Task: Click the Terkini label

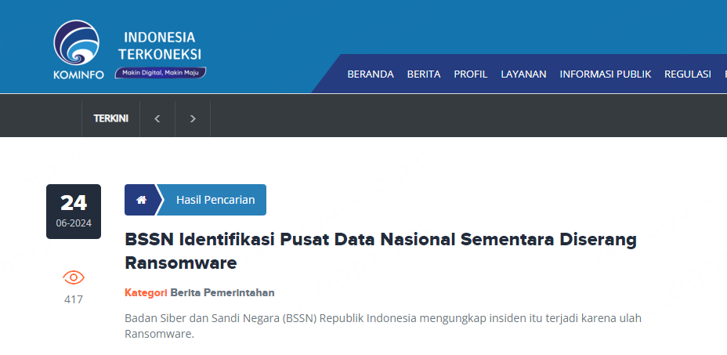Action: coord(110,119)
